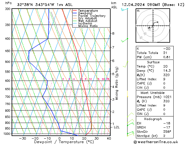Image resolution: width=187 pixels, height=144 pixels.
Task: Click the 'StmSpd (kt)' row label
Action: pos(147,136)
